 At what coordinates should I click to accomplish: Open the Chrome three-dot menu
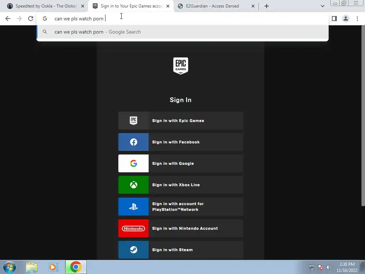click(x=357, y=19)
